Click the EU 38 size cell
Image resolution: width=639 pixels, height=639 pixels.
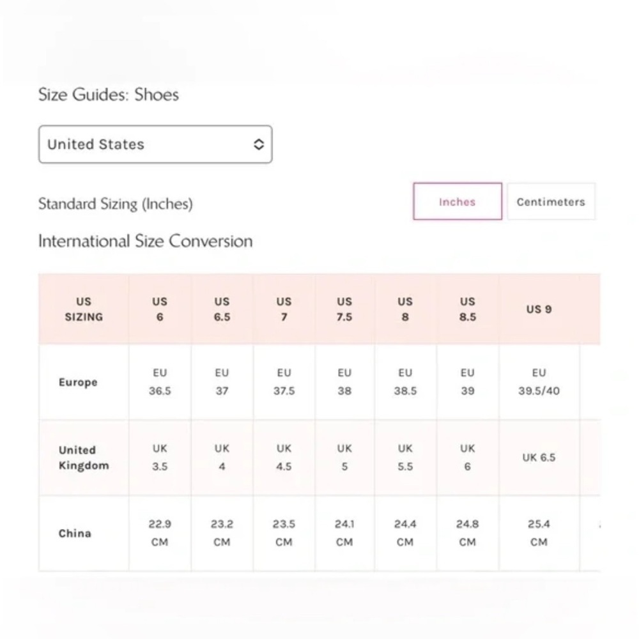(x=344, y=382)
